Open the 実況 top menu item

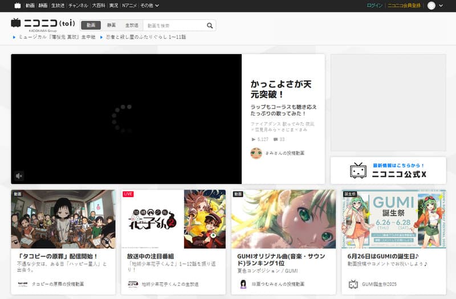click(x=113, y=6)
